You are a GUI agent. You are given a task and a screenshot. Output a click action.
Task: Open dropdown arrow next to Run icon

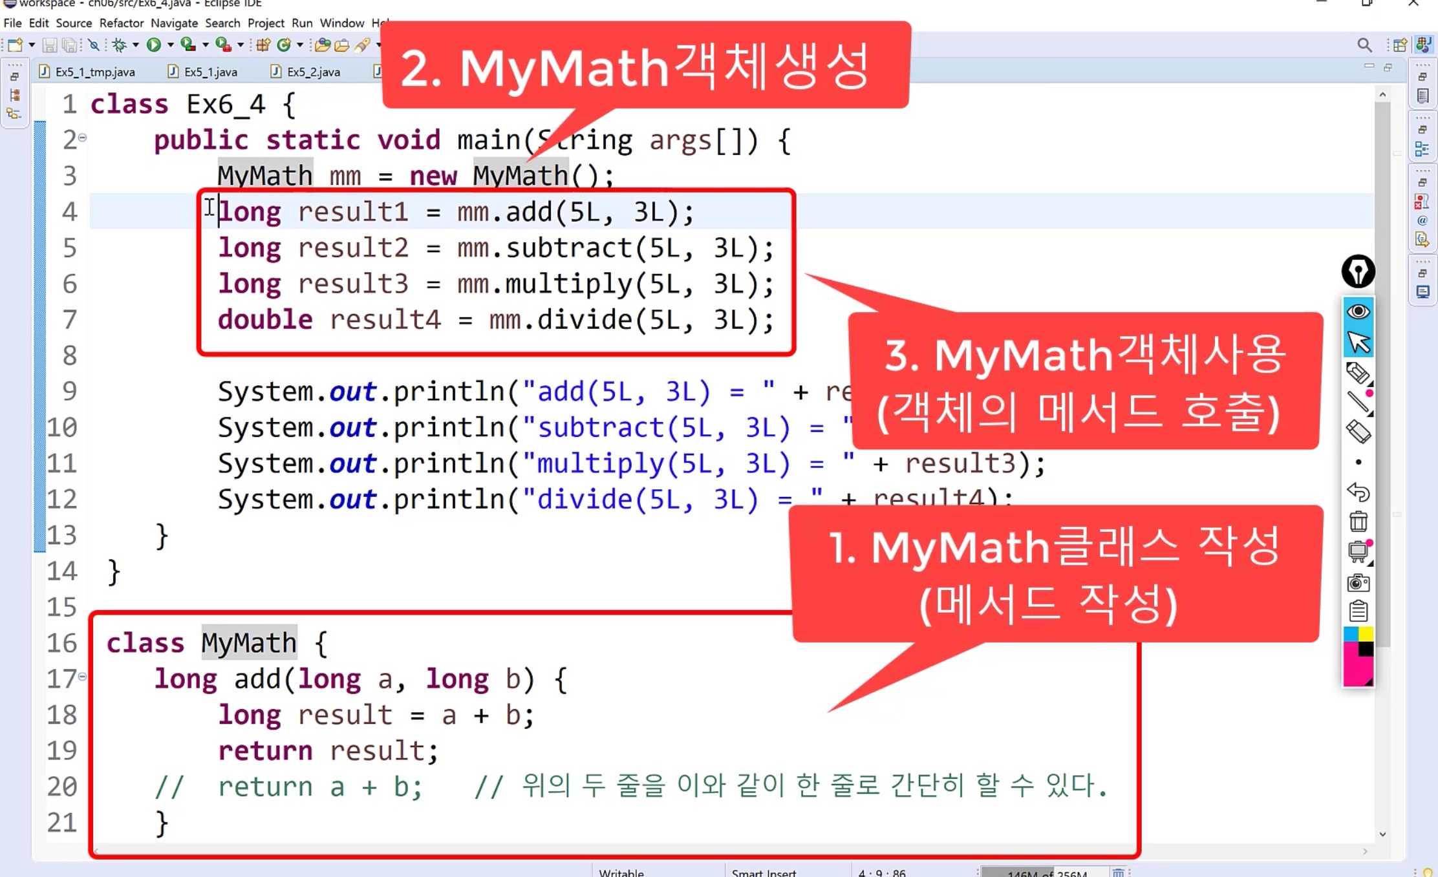[170, 45]
